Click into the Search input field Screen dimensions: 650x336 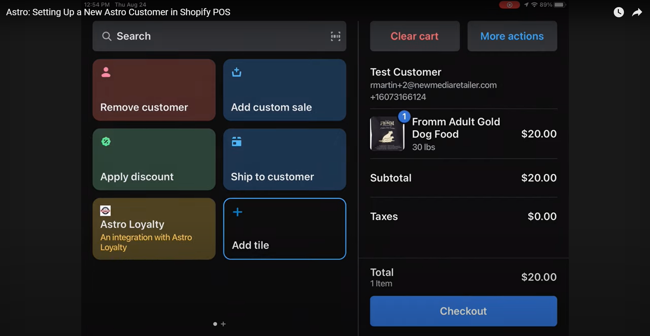tap(217, 36)
